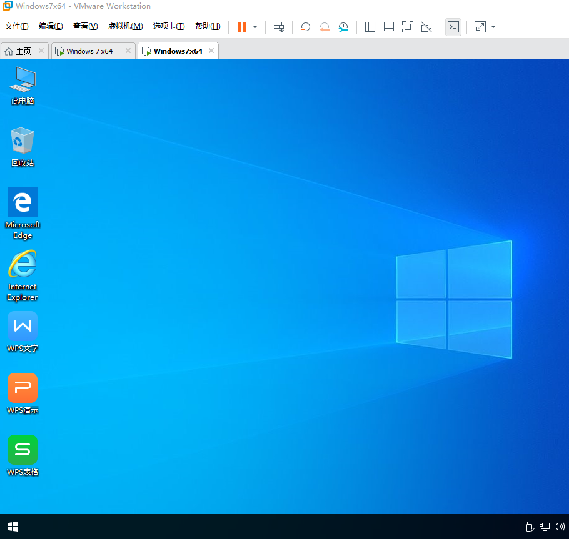The width and height of the screenshot is (569, 539).
Task: Open the 编辑(E) menu
Action: [x=51, y=26]
